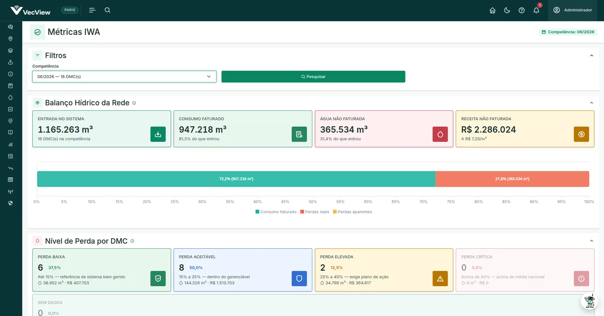604x316 pixels.
Task: Open the antenna signal sidebar icon
Action: coord(10,191)
